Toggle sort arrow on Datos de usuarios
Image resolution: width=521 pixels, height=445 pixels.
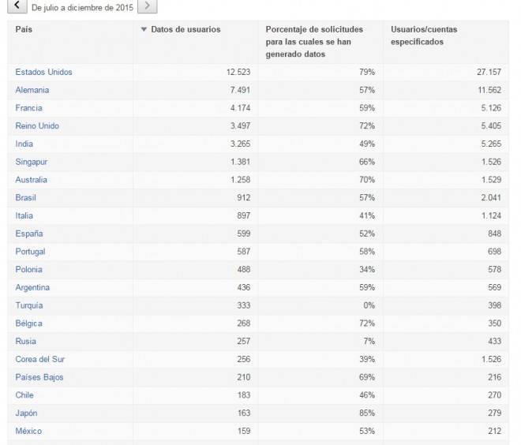pos(144,29)
